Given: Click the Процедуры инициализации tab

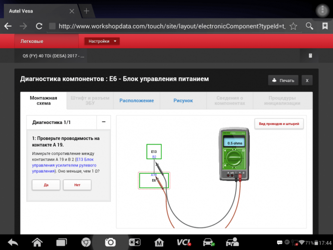Looking at the screenshot, I should [282, 100].
